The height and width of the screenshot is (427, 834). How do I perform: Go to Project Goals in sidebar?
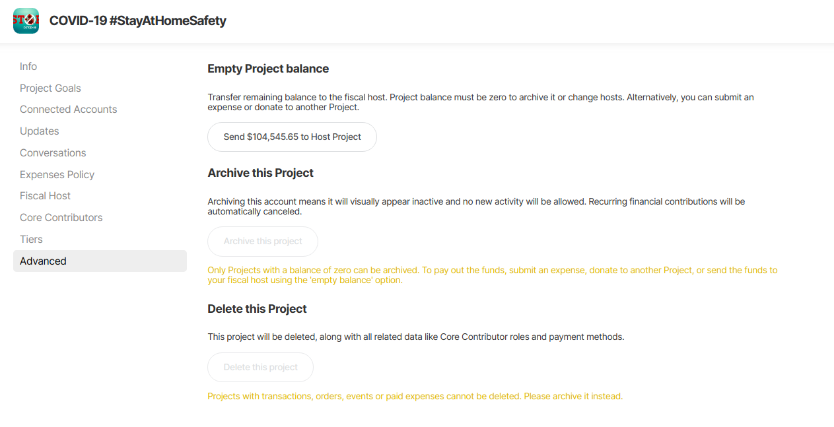click(50, 88)
